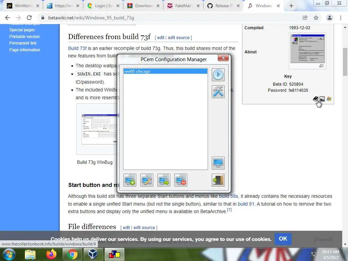Accept cookies with OK button
The image size is (348, 261).
283,239
